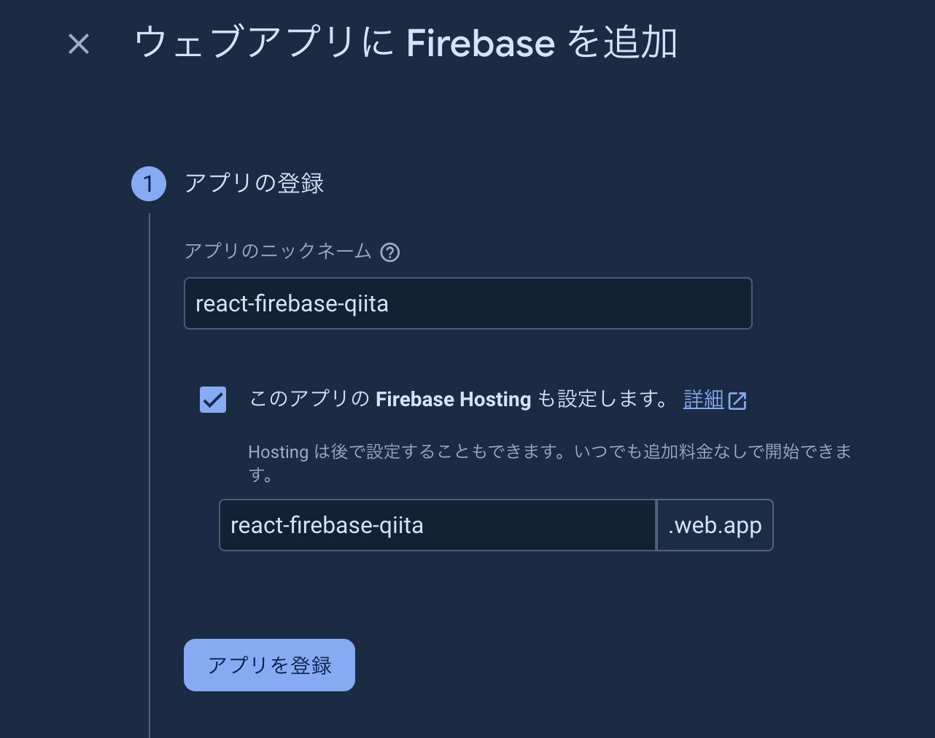Click the checkmark inside the Hosting checkbox
935x738 pixels.
pos(212,399)
